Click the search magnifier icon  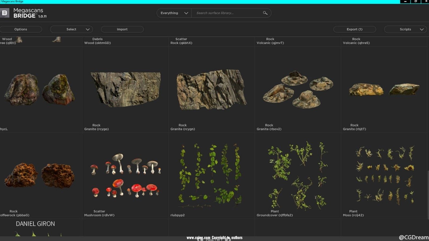[265, 13]
